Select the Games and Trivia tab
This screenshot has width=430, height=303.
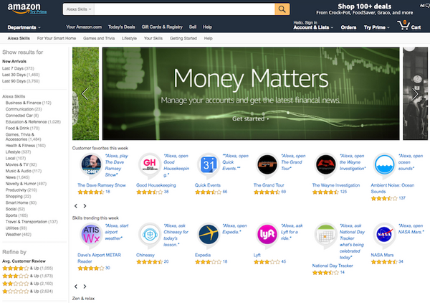[x=99, y=39]
